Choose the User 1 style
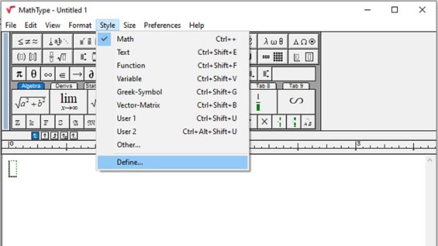438x246 pixels. point(173,119)
